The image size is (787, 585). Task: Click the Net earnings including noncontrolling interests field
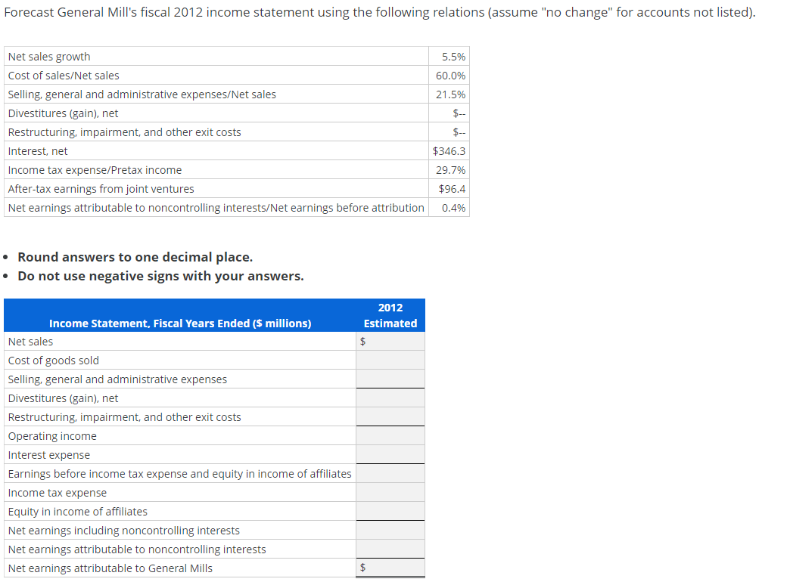coord(390,530)
